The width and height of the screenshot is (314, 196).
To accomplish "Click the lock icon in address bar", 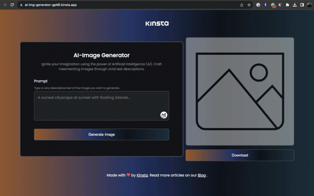I will click(21, 5).
